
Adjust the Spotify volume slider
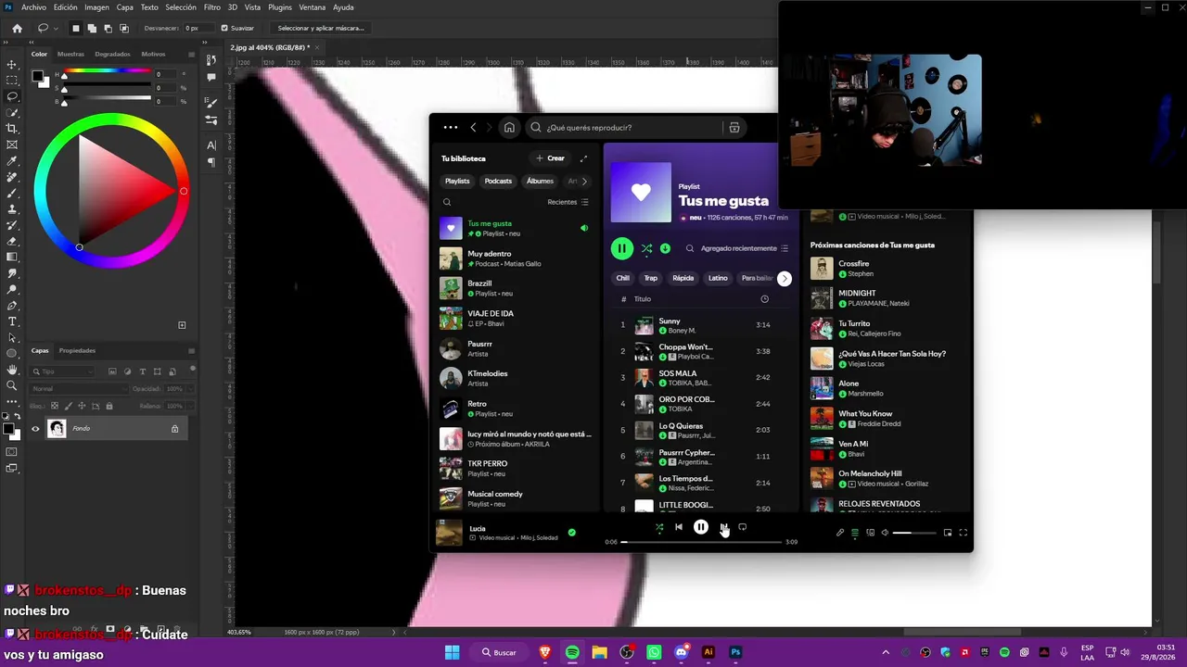[914, 533]
